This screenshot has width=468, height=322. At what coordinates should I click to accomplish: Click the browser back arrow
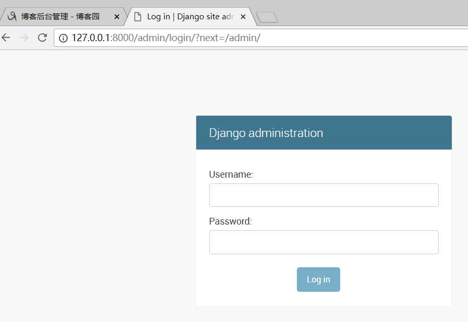tap(6, 38)
